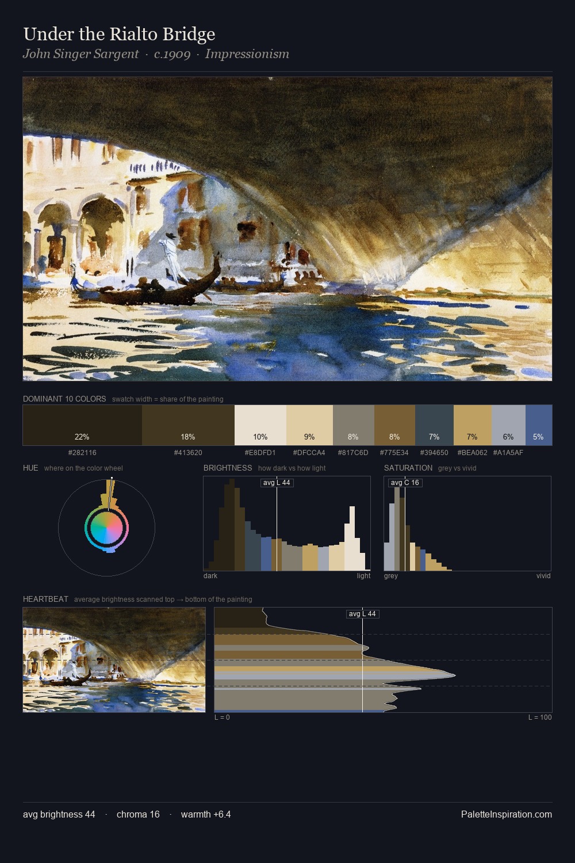Click the 'avg brightness 44' footer stat

tap(59, 814)
